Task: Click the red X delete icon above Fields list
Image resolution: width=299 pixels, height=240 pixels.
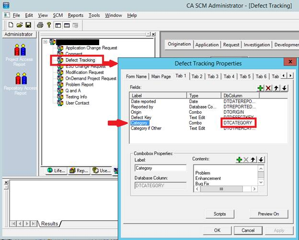Action: point(268,88)
